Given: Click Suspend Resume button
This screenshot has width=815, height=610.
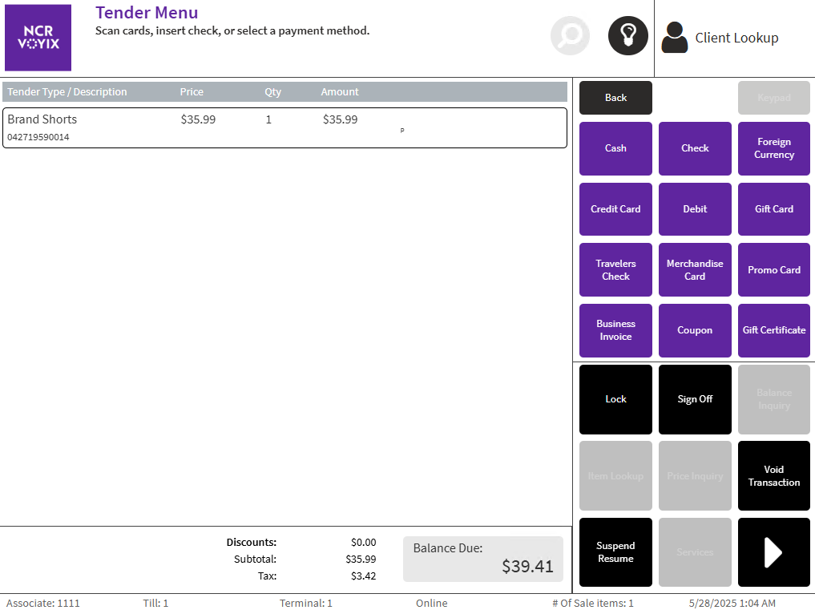Looking at the screenshot, I should (615, 552).
